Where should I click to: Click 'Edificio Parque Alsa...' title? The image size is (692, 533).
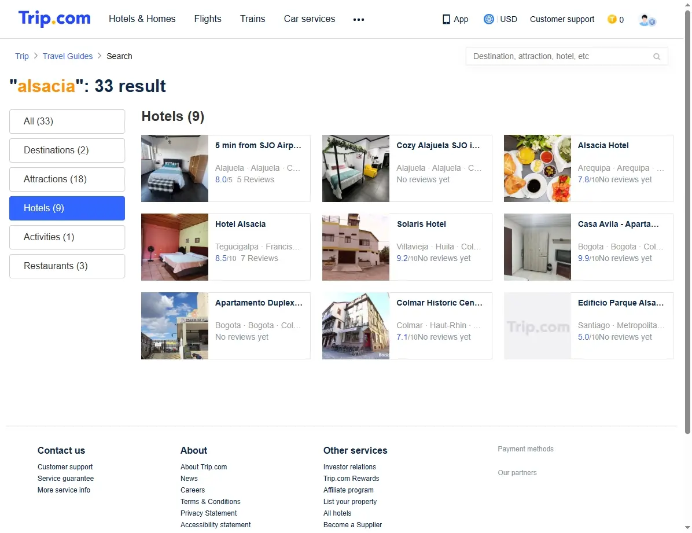pos(620,303)
